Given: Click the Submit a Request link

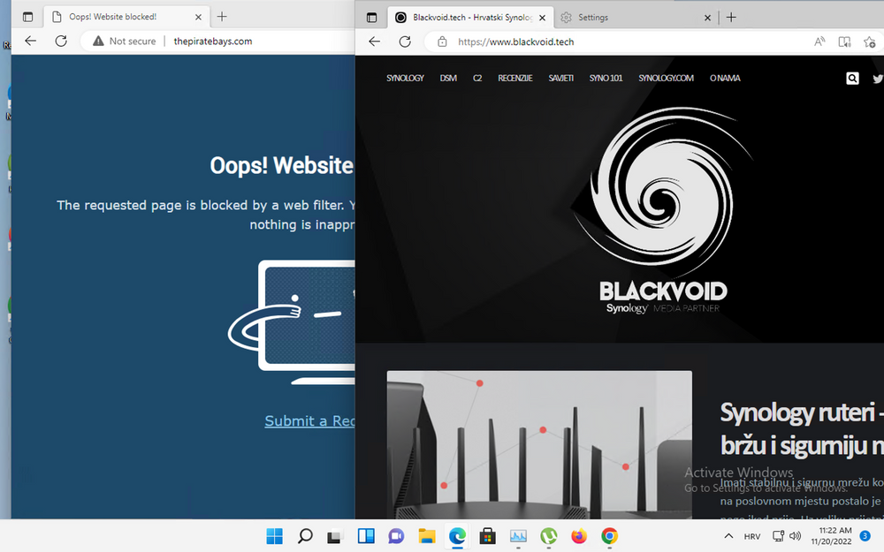Looking at the screenshot, I should pos(309,420).
